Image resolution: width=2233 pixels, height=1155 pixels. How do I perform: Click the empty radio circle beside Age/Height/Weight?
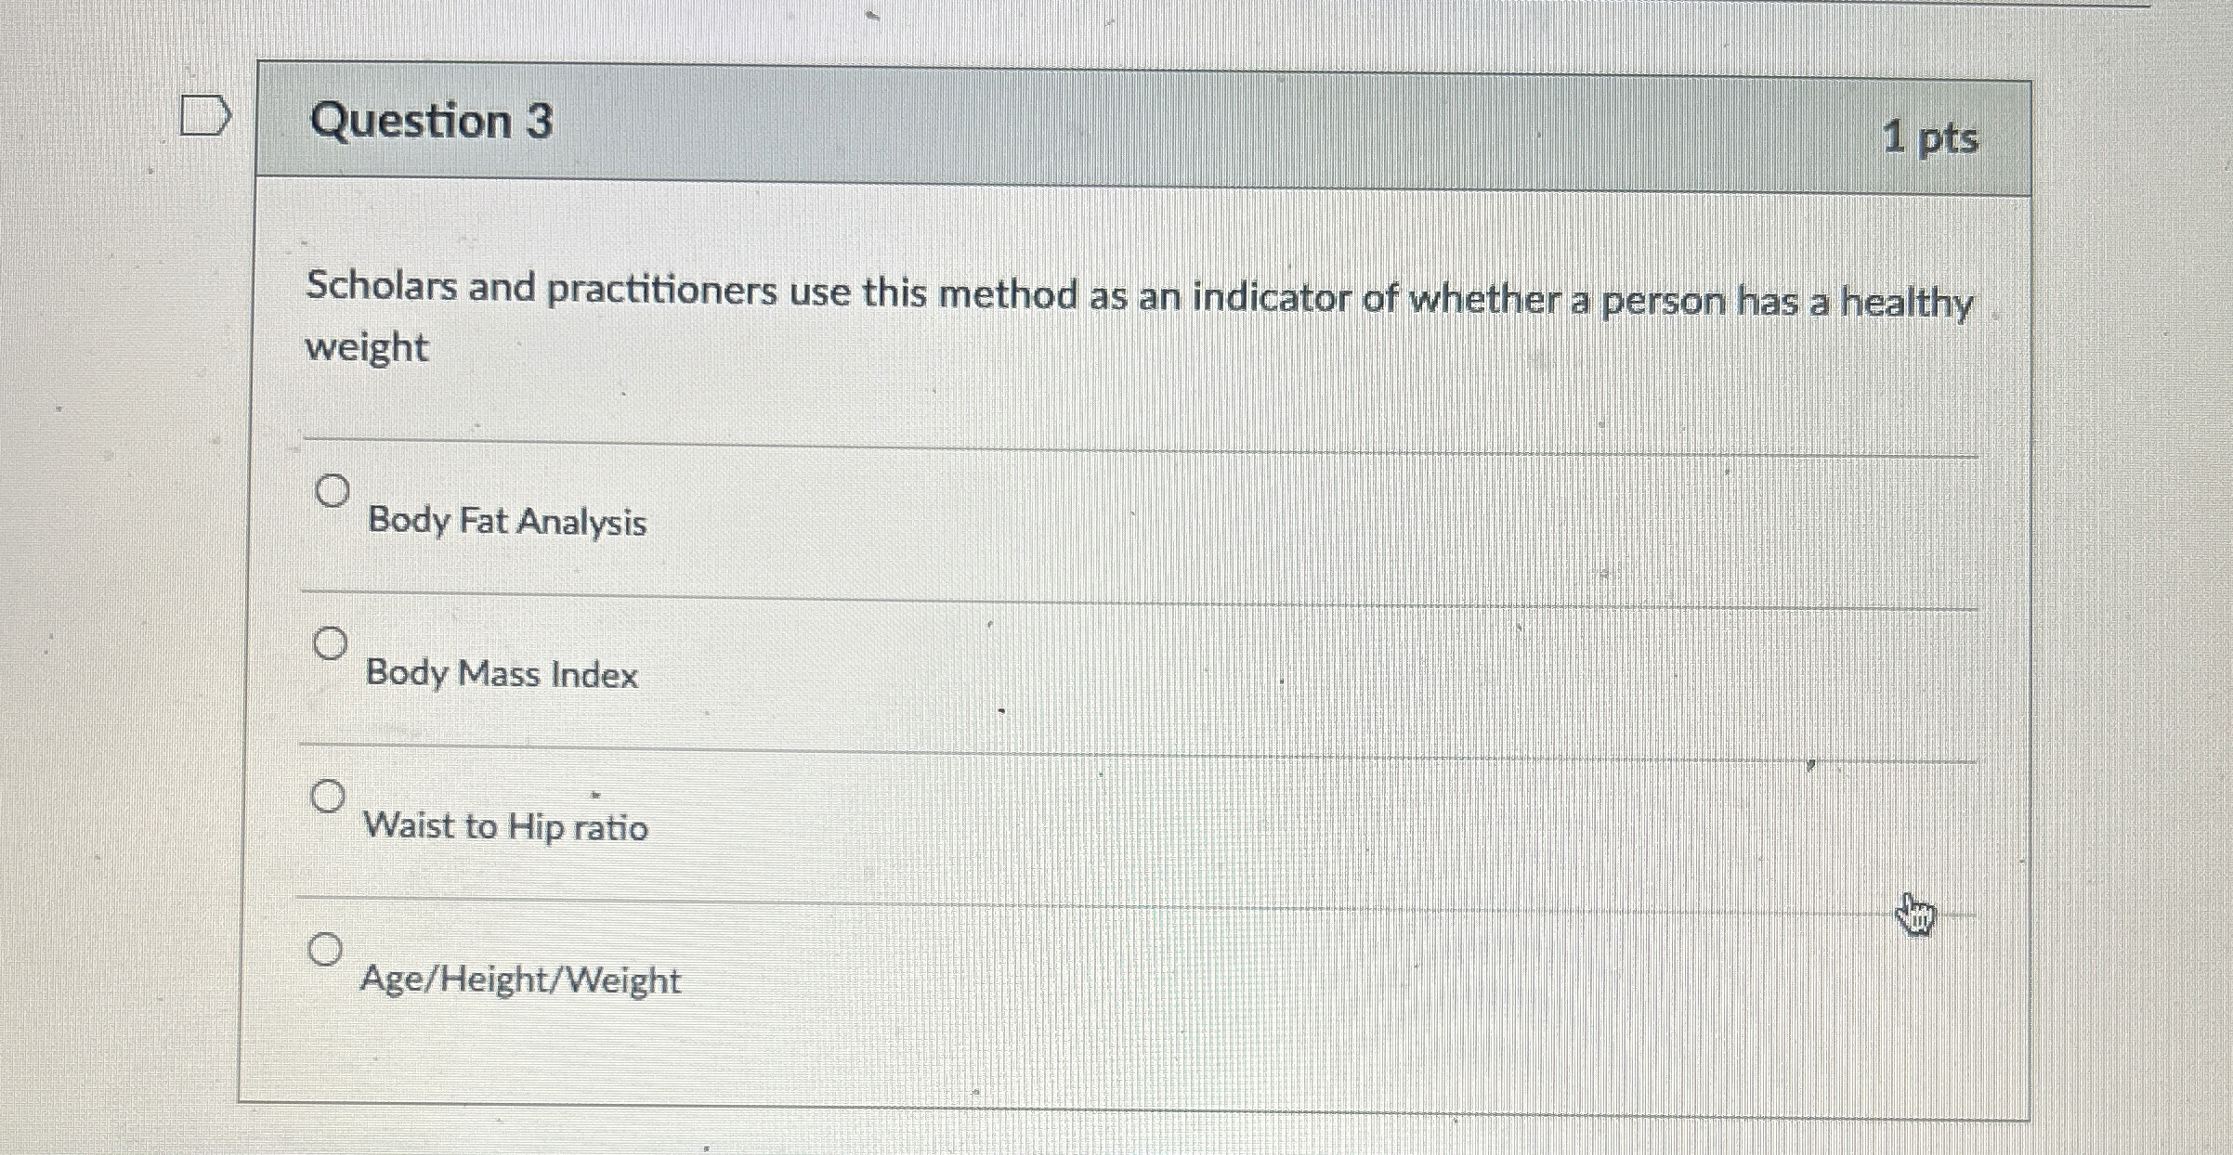(x=325, y=950)
